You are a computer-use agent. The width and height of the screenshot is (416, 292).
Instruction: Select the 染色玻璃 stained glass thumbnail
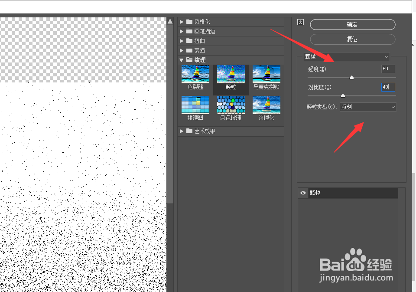[231, 105]
